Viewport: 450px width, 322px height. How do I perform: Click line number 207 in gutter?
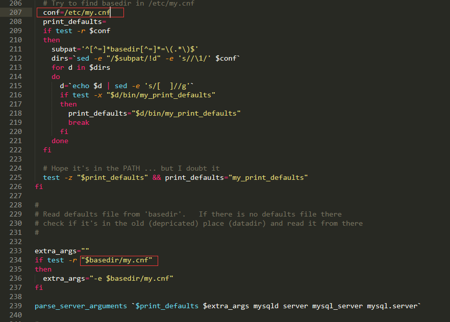tap(15, 12)
